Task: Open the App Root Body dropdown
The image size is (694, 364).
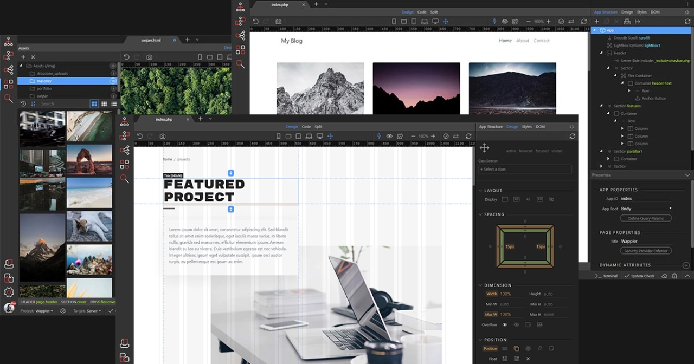Action: tap(646, 209)
